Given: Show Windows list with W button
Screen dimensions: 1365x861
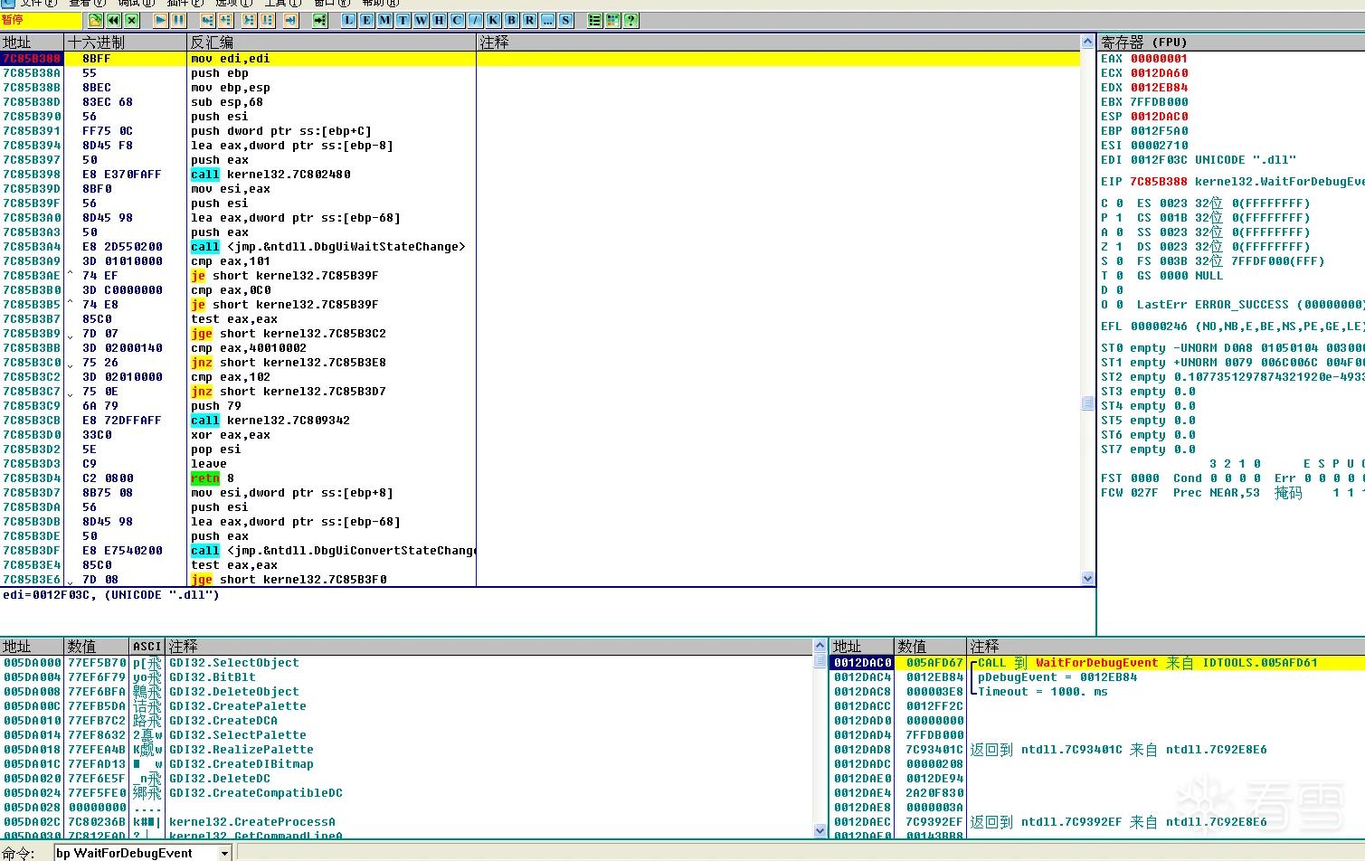Looking at the screenshot, I should coord(422,20).
